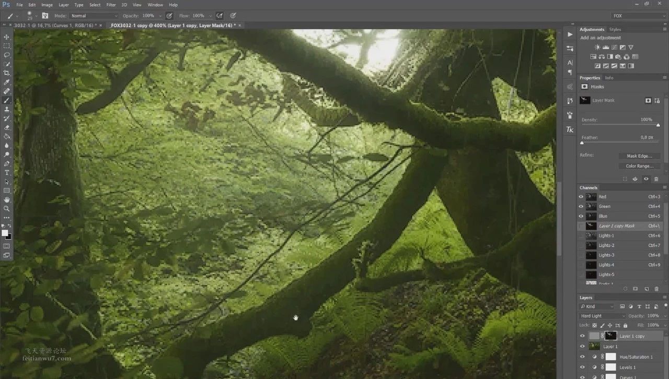Show the Lights-1 channel

click(581, 236)
